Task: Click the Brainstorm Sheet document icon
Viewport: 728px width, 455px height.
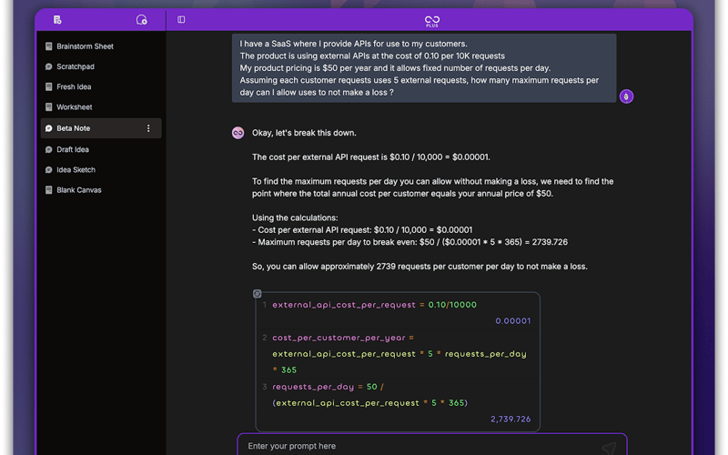Action: point(49,46)
